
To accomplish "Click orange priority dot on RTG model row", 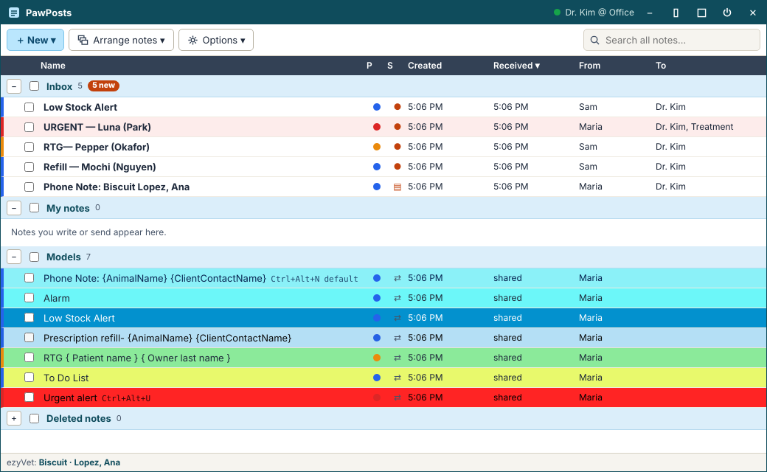I will pyautogui.click(x=377, y=358).
